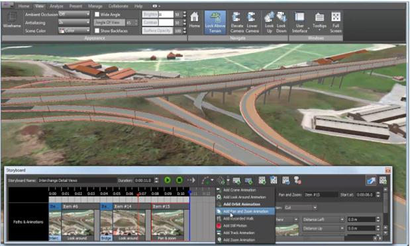Click the add animation icon in Storyboard toolbar

(x=221, y=180)
